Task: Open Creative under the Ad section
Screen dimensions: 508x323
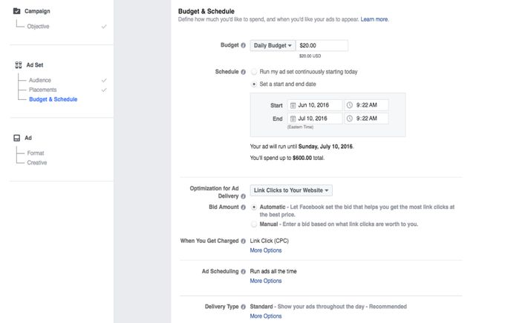Action: pos(37,162)
